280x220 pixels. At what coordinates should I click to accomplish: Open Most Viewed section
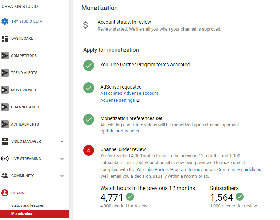[x=23, y=90]
